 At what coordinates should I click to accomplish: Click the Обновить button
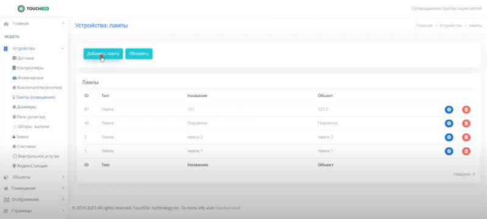139,54
